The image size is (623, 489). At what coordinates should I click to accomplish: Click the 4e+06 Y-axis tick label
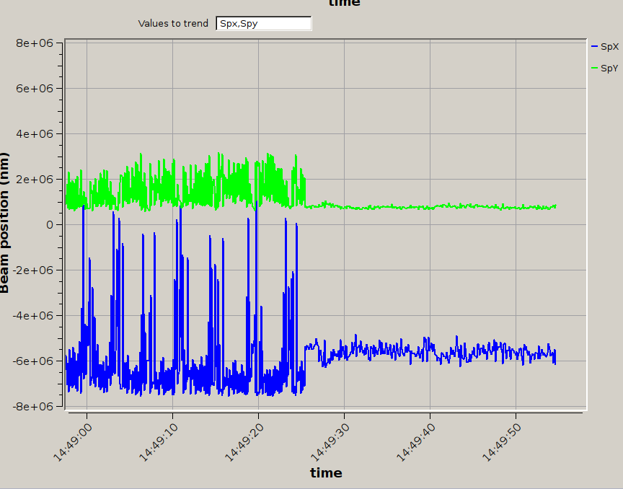pyautogui.click(x=35, y=133)
